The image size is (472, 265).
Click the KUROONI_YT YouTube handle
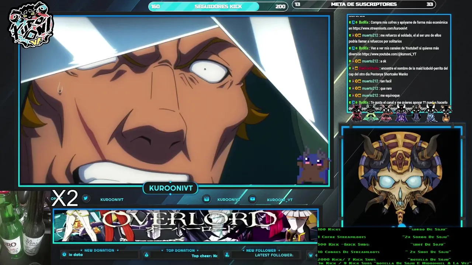pos(280,200)
